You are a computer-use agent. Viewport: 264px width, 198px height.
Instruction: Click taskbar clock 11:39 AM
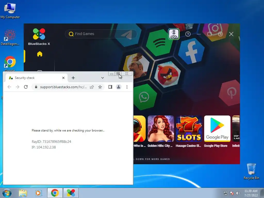(251, 191)
